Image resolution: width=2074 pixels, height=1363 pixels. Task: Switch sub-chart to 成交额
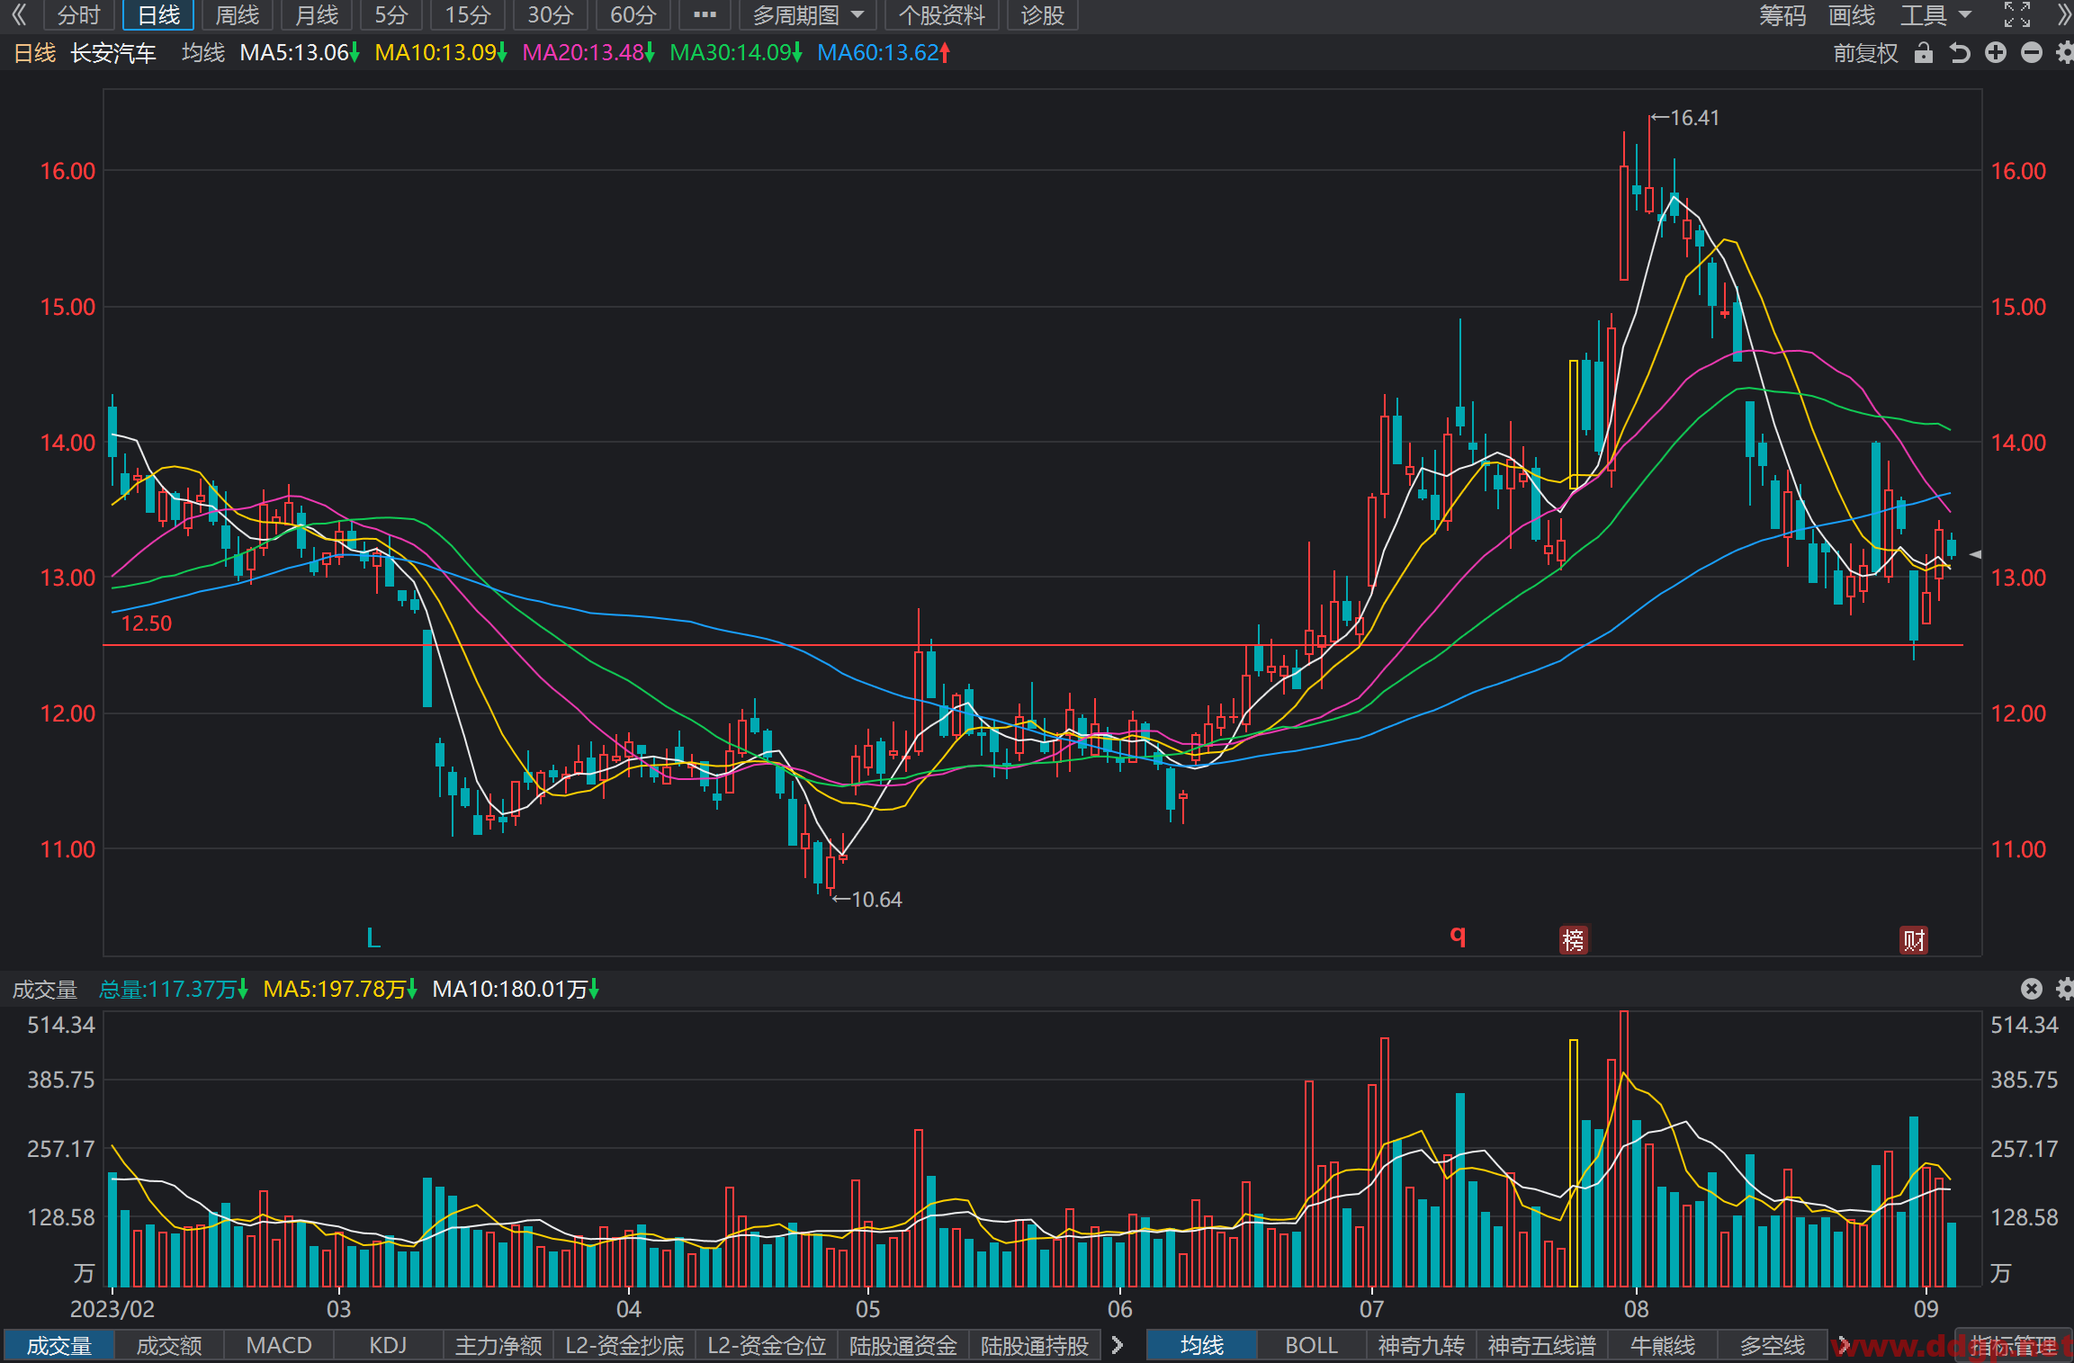(x=169, y=1346)
